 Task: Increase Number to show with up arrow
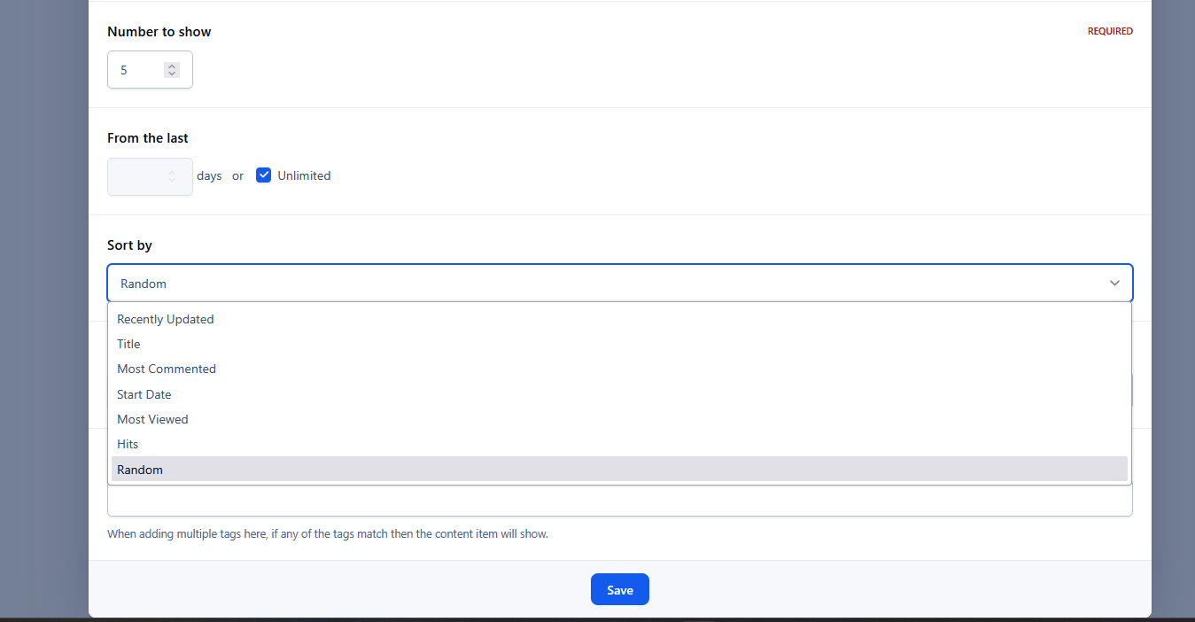click(x=172, y=66)
